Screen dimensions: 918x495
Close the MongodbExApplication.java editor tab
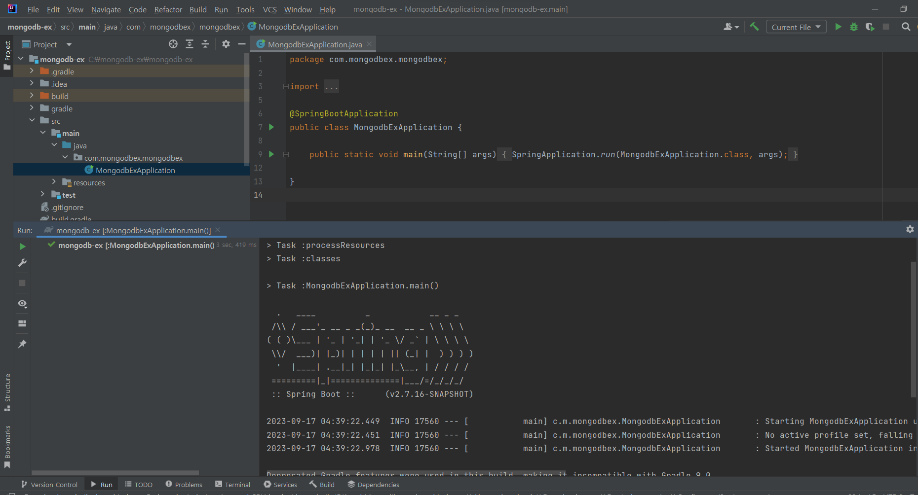tap(369, 44)
